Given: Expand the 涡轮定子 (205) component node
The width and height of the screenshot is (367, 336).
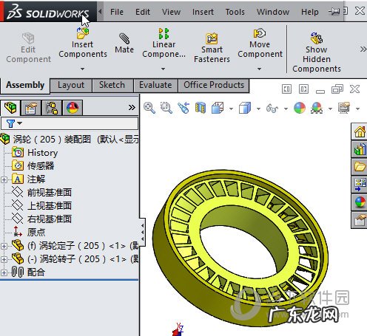Looking at the screenshot, I should (x=4, y=246).
